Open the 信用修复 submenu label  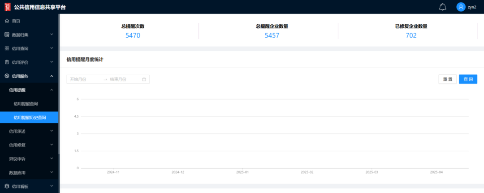coord(17,145)
